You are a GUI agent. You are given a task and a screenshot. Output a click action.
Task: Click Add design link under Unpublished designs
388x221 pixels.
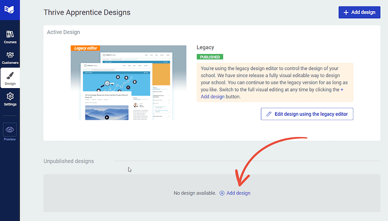pyautogui.click(x=238, y=193)
